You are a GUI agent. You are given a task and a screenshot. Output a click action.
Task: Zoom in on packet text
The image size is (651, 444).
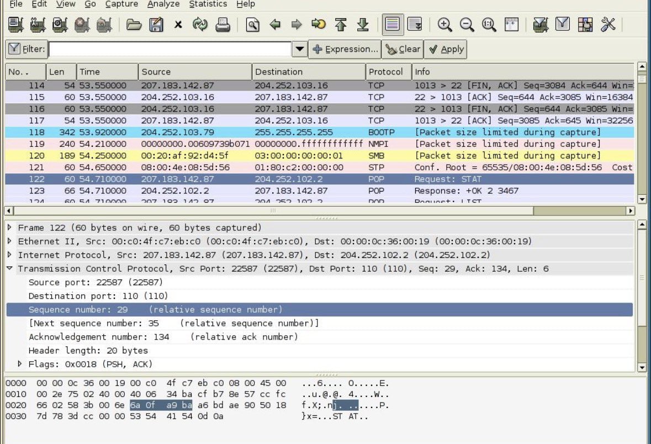coord(444,24)
